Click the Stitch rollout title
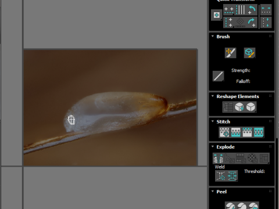Screen dimensions: 279x209 click(223, 122)
